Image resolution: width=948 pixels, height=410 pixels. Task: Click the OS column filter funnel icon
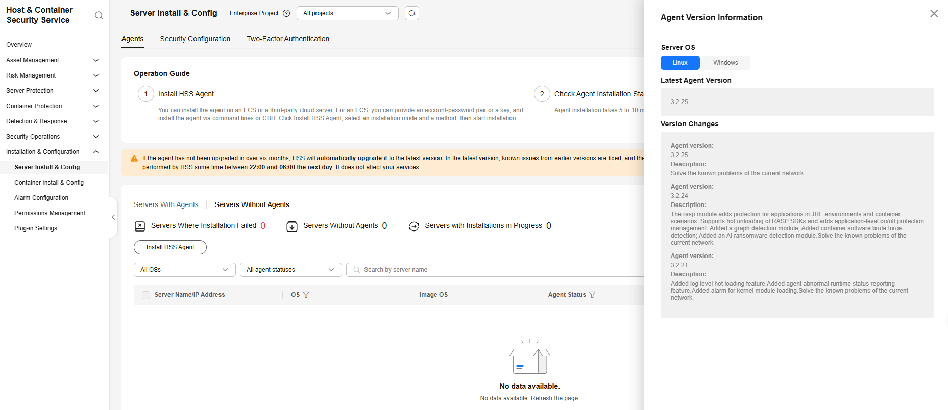(306, 295)
